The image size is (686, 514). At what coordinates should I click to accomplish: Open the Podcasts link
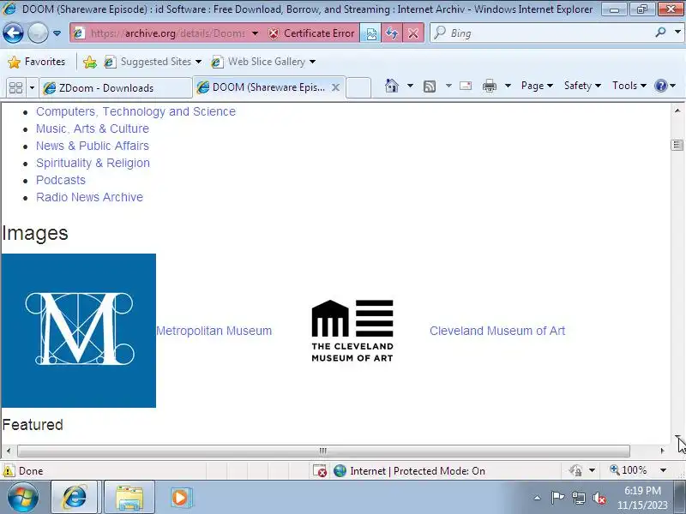pyautogui.click(x=60, y=180)
